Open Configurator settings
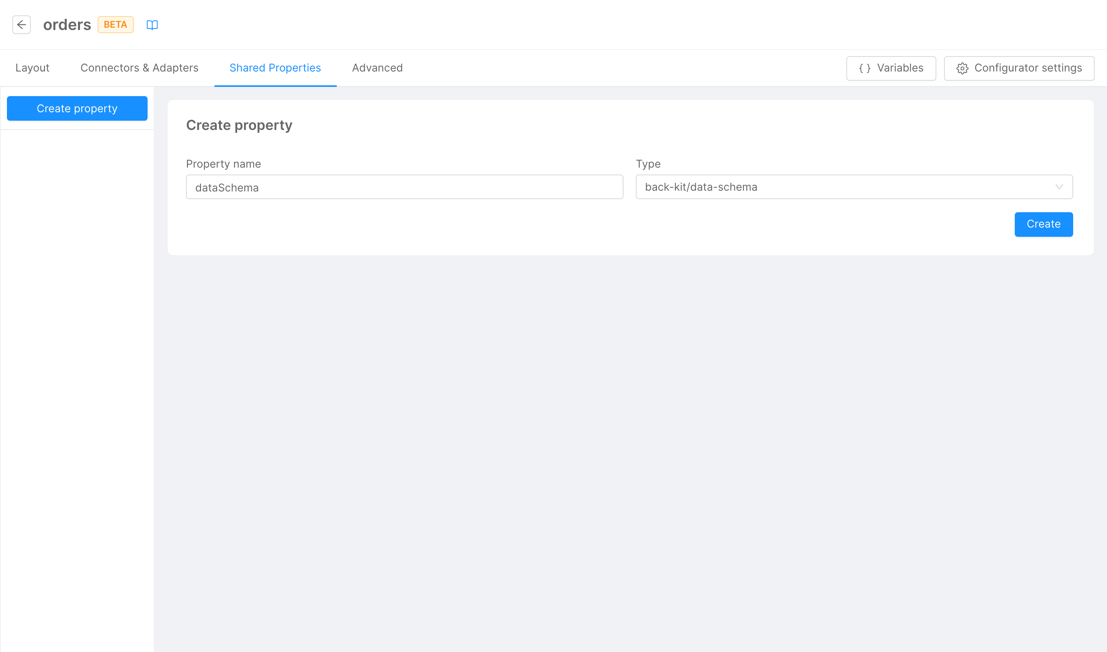 (1019, 68)
